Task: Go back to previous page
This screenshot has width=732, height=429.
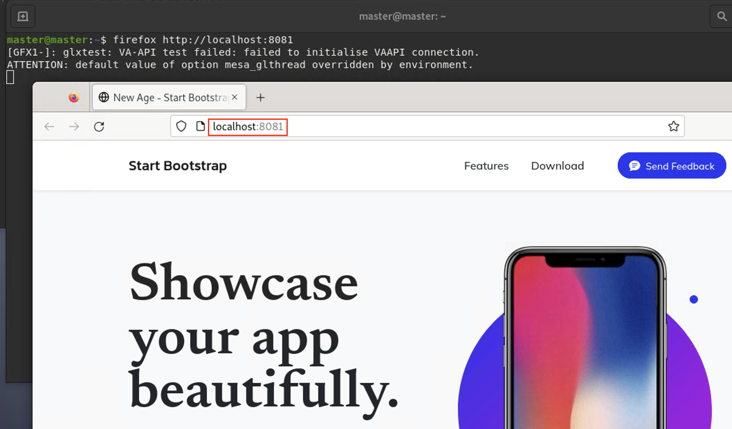Action: (49, 127)
